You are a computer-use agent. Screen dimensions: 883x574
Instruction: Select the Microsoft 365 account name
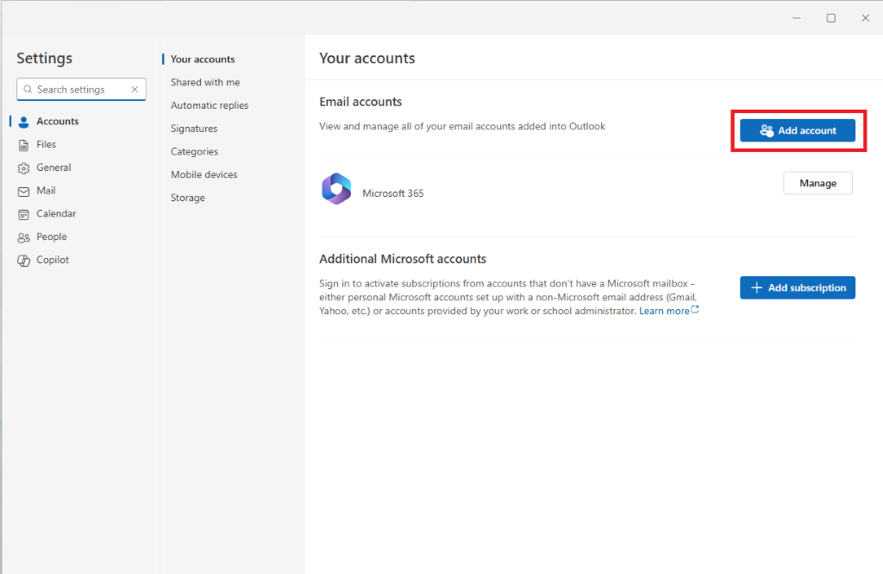point(393,193)
